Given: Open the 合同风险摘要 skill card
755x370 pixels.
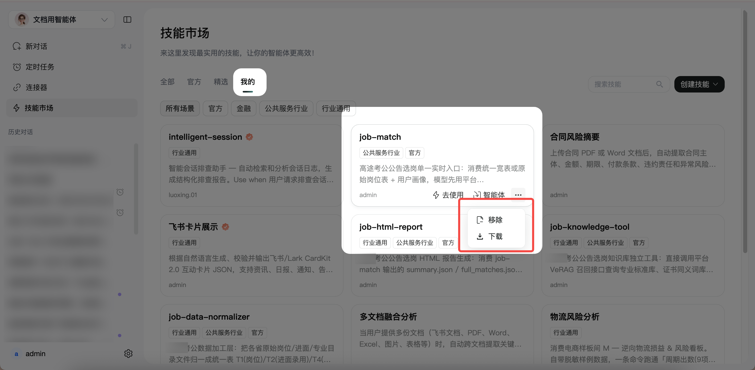Looking at the screenshot, I should click(x=633, y=165).
